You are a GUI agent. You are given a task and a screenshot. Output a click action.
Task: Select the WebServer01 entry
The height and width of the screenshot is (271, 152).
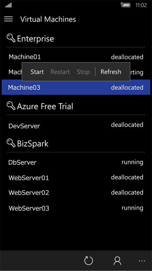76,177
